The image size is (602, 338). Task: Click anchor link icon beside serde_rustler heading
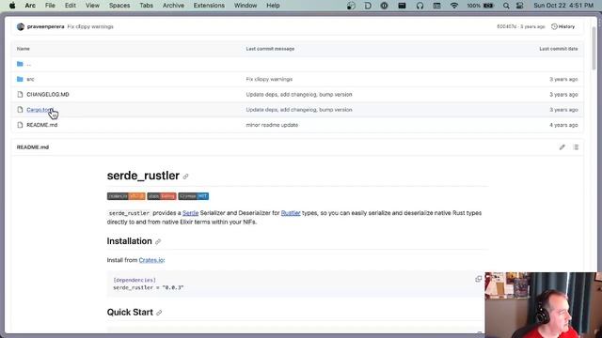tap(186, 177)
